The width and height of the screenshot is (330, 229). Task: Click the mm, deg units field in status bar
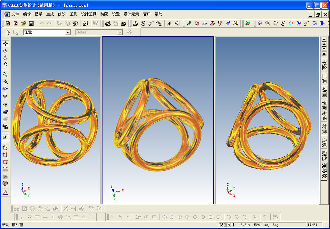pos(285,225)
